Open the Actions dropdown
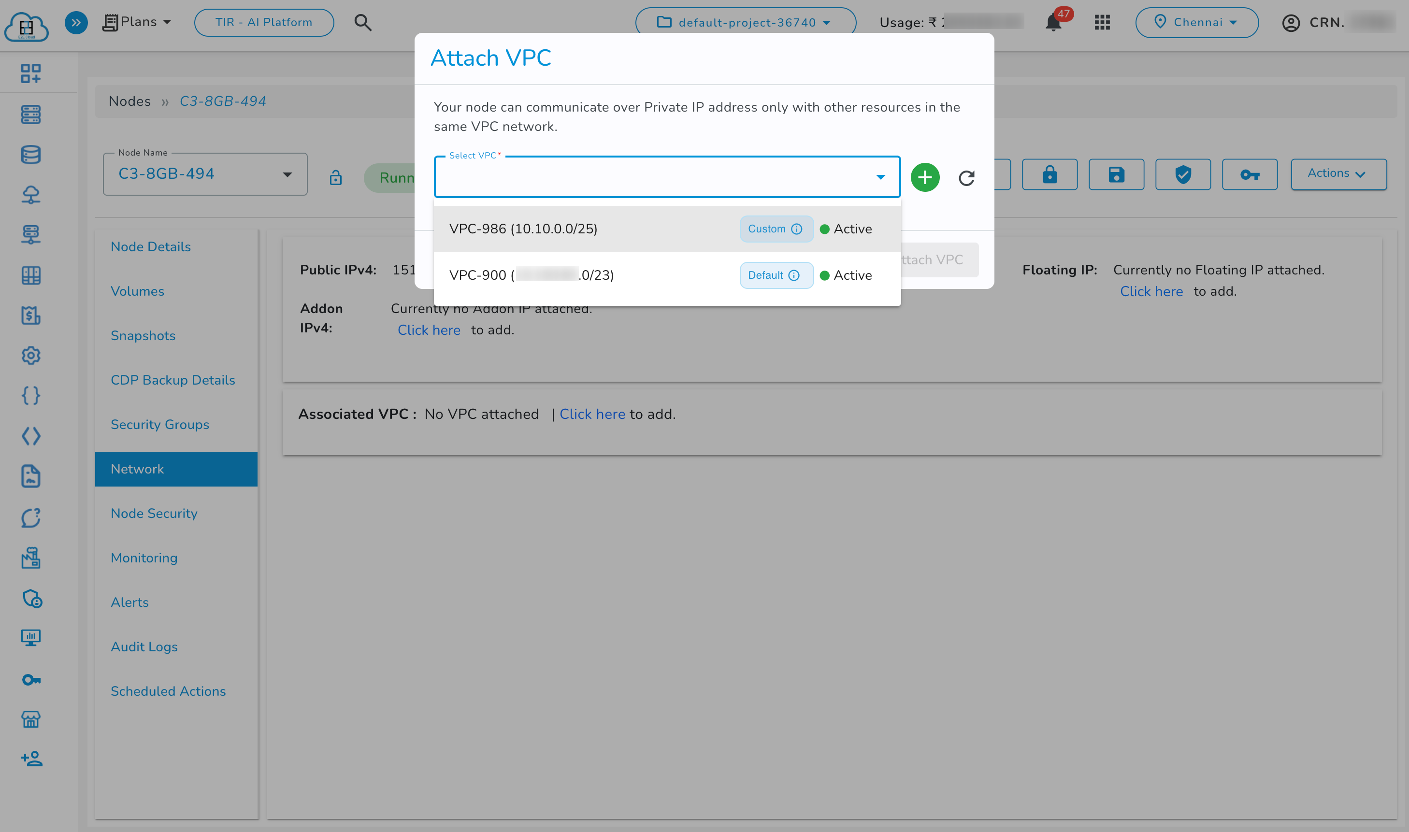The height and width of the screenshot is (832, 1409). tap(1338, 174)
